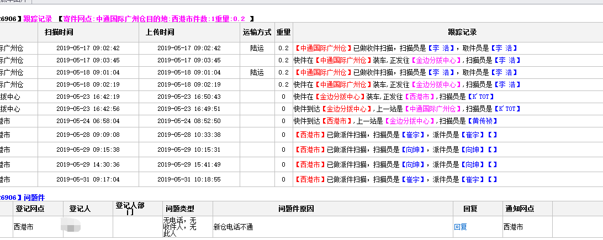
Task: Select the 快件到达金边分拨中心 tracking record
Action: 408,109
